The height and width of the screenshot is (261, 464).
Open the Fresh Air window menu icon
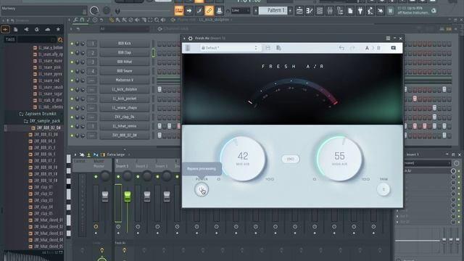click(388, 38)
